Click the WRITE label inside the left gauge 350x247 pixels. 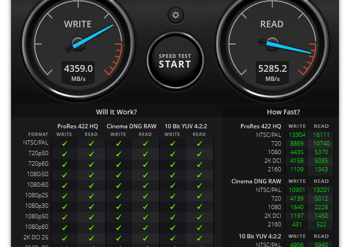78,24
